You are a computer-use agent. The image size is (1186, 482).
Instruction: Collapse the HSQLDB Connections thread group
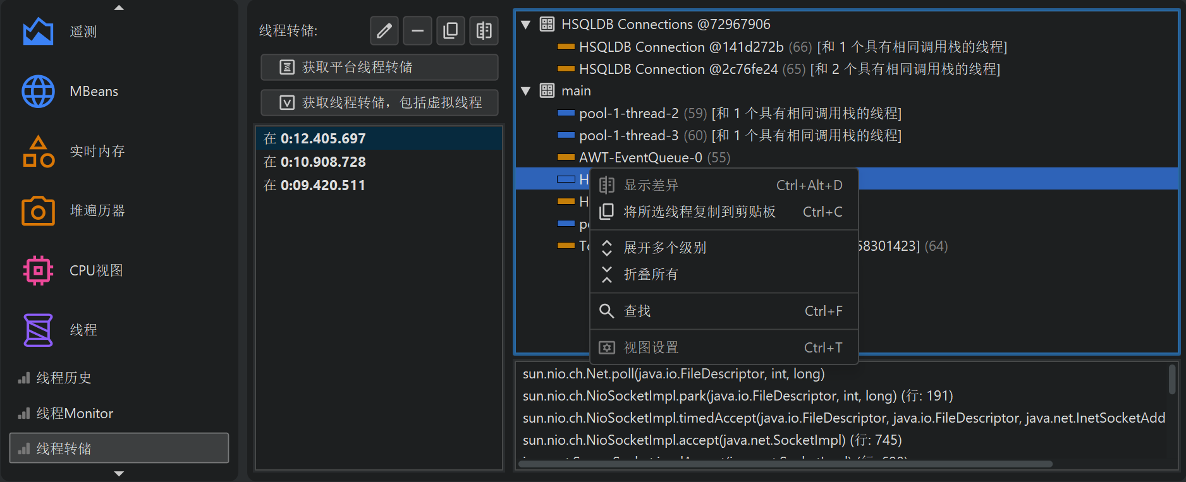coord(525,25)
